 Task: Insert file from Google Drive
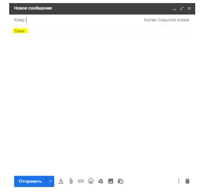coord(101,181)
